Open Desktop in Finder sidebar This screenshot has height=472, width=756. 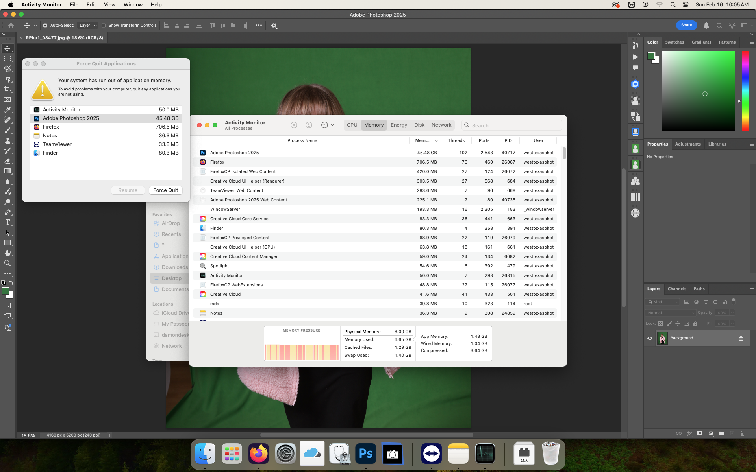[x=169, y=278]
